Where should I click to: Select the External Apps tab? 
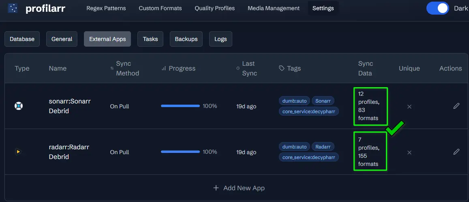click(x=107, y=39)
